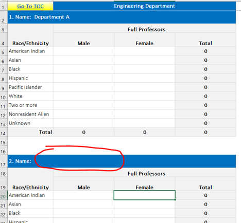241x223 pixels.
Task: Click Male cell for Nonresident Alien
Action: point(83,114)
